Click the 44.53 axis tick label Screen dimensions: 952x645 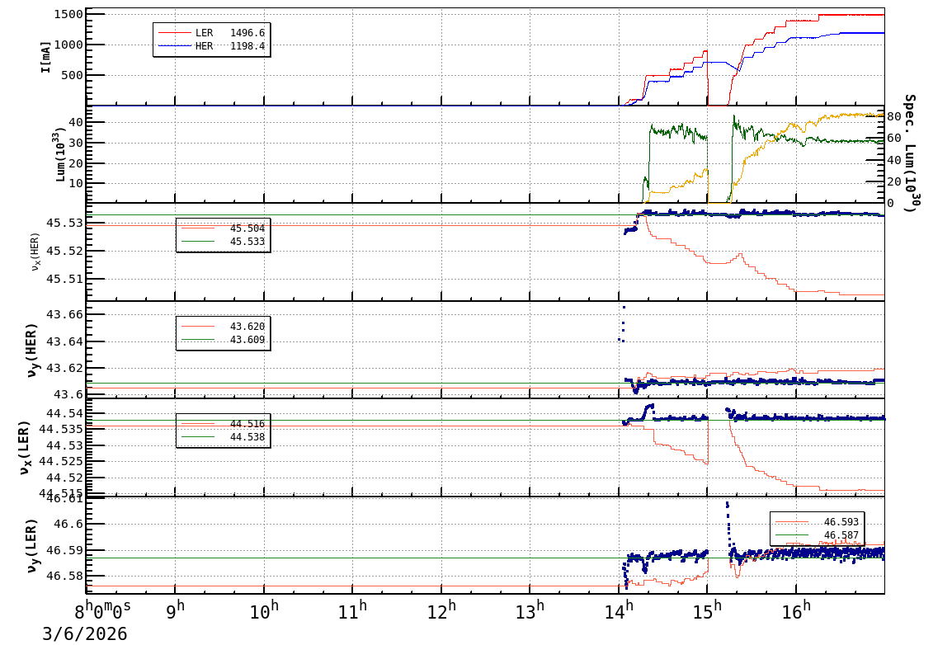click(x=64, y=445)
